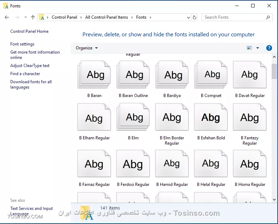Click in the Search Fonts field

coord(234,17)
